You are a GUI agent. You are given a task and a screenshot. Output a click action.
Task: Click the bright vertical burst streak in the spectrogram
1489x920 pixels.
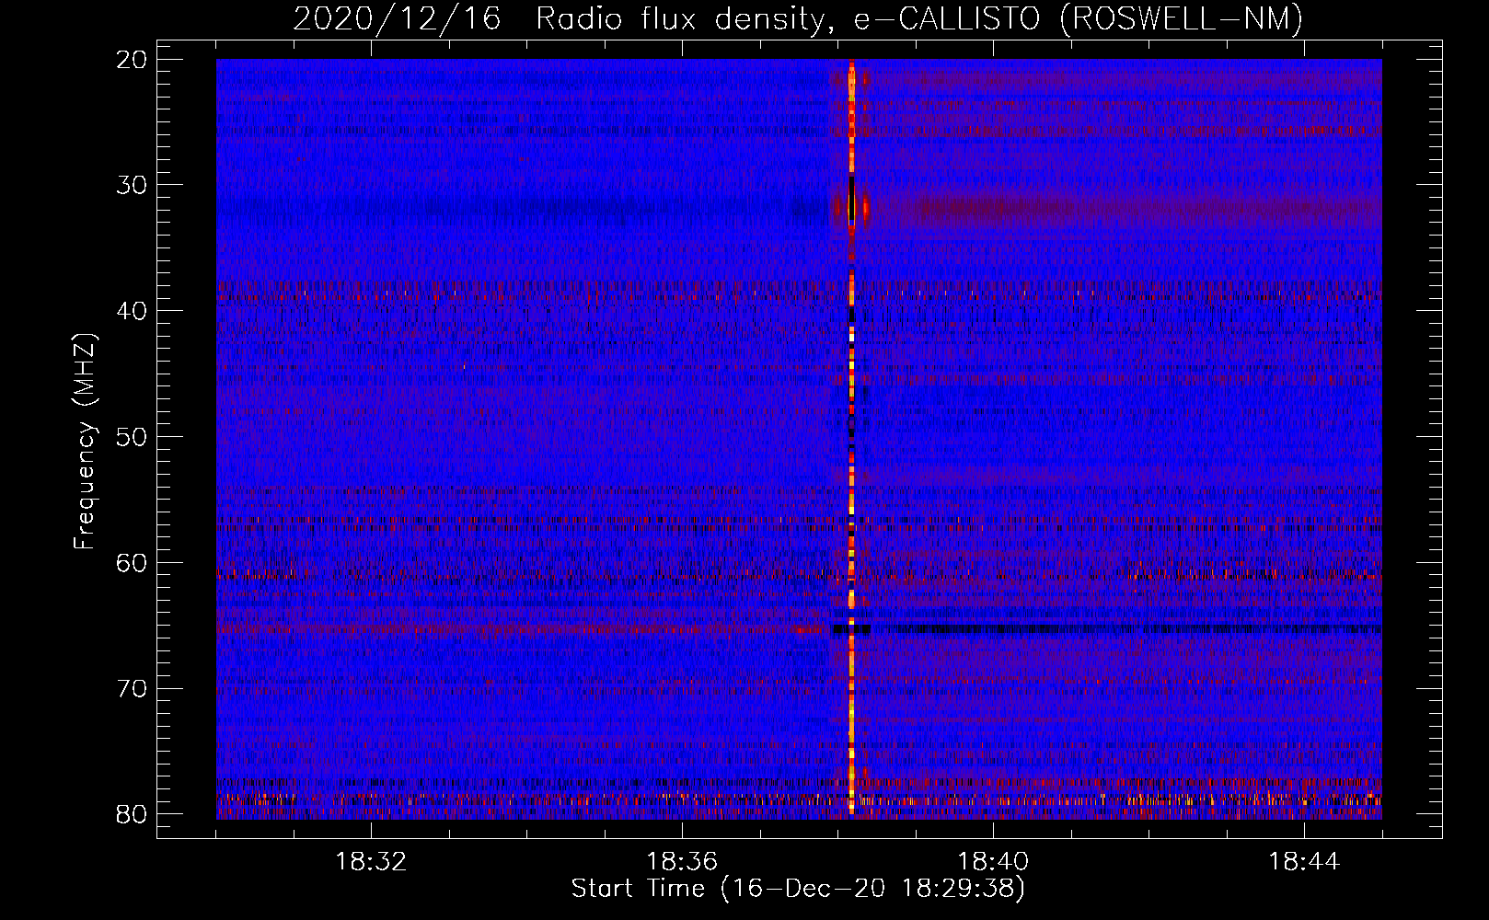coord(851,438)
